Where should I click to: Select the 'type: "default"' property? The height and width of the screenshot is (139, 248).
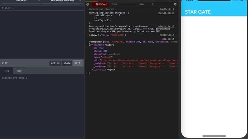(x=103, y=57)
